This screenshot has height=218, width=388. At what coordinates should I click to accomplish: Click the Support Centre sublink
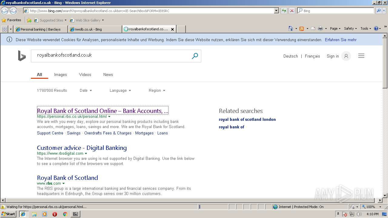pos(50,133)
